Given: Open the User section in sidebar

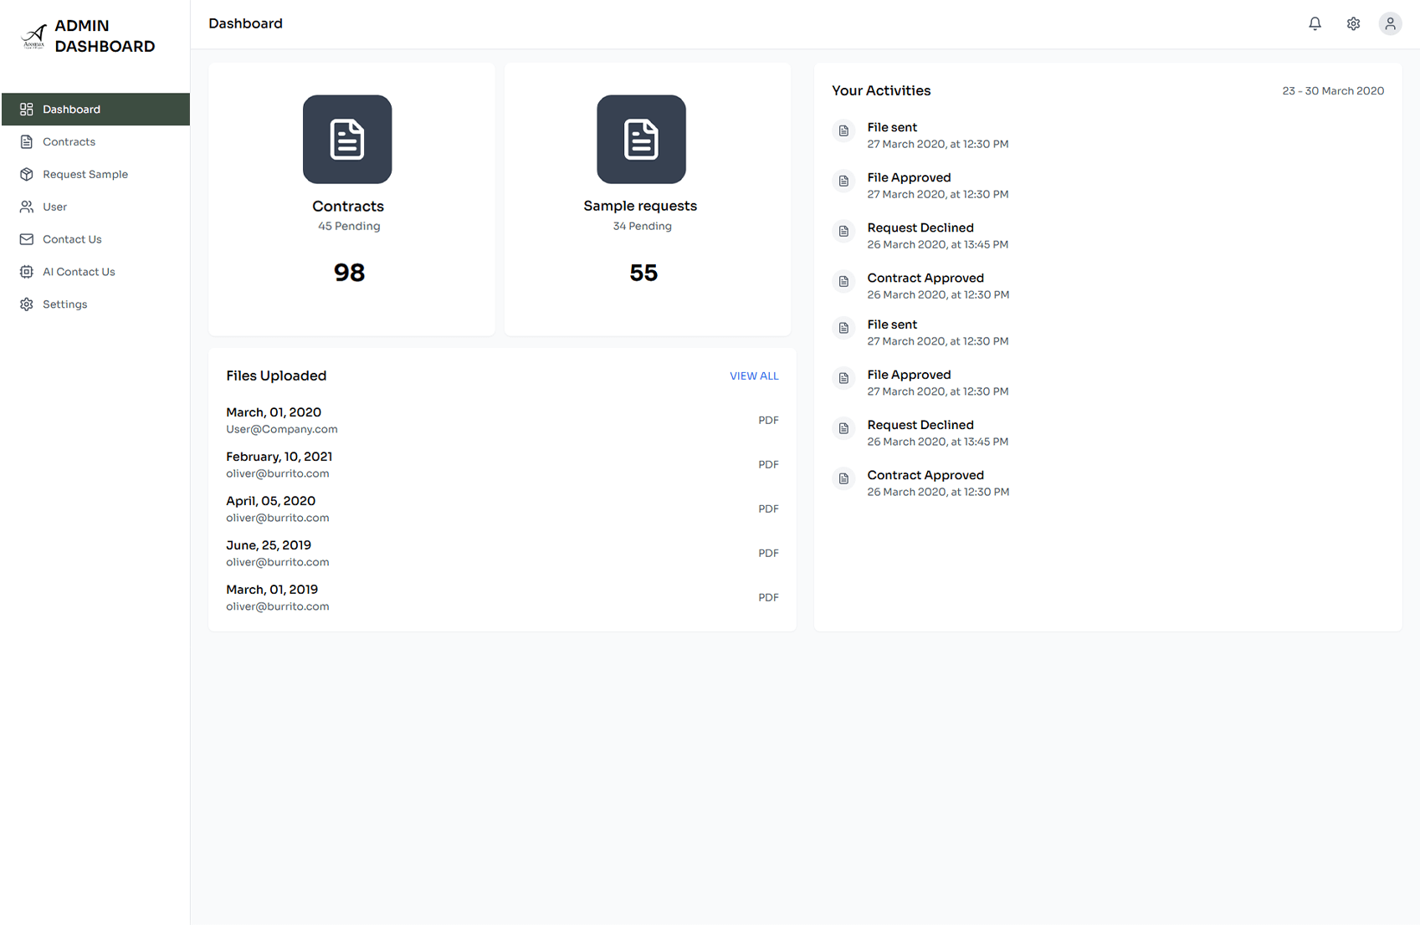Looking at the screenshot, I should 54,207.
